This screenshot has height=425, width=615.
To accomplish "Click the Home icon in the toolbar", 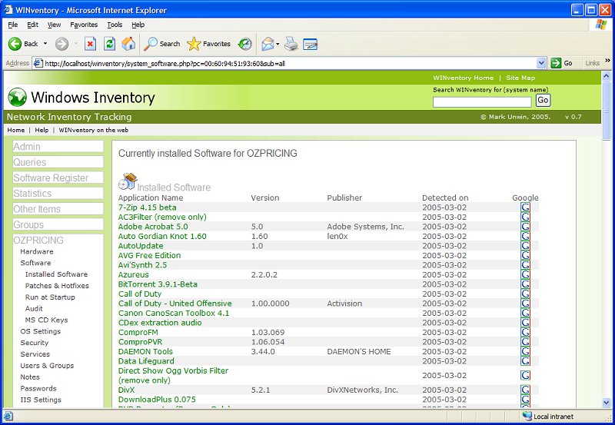I will click(x=129, y=44).
